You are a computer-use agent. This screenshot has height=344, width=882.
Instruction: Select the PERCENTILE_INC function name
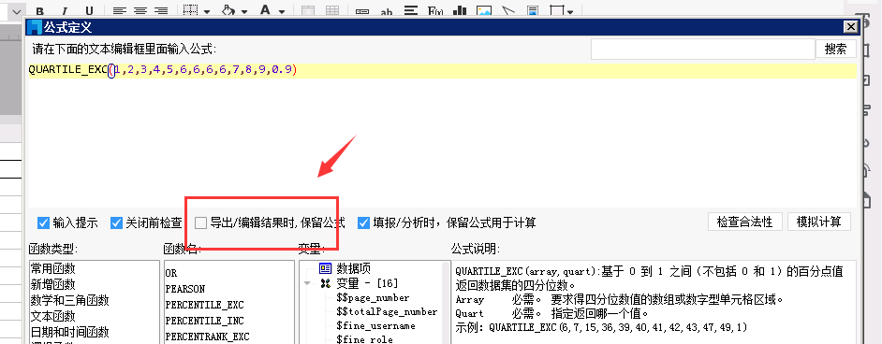click(204, 321)
